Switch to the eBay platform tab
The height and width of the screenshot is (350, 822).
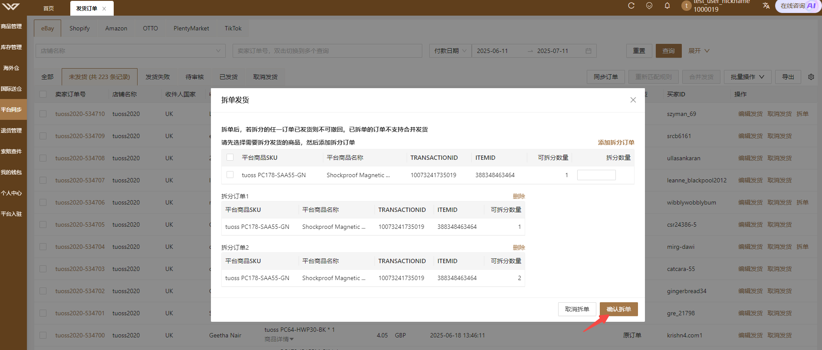[48, 28]
